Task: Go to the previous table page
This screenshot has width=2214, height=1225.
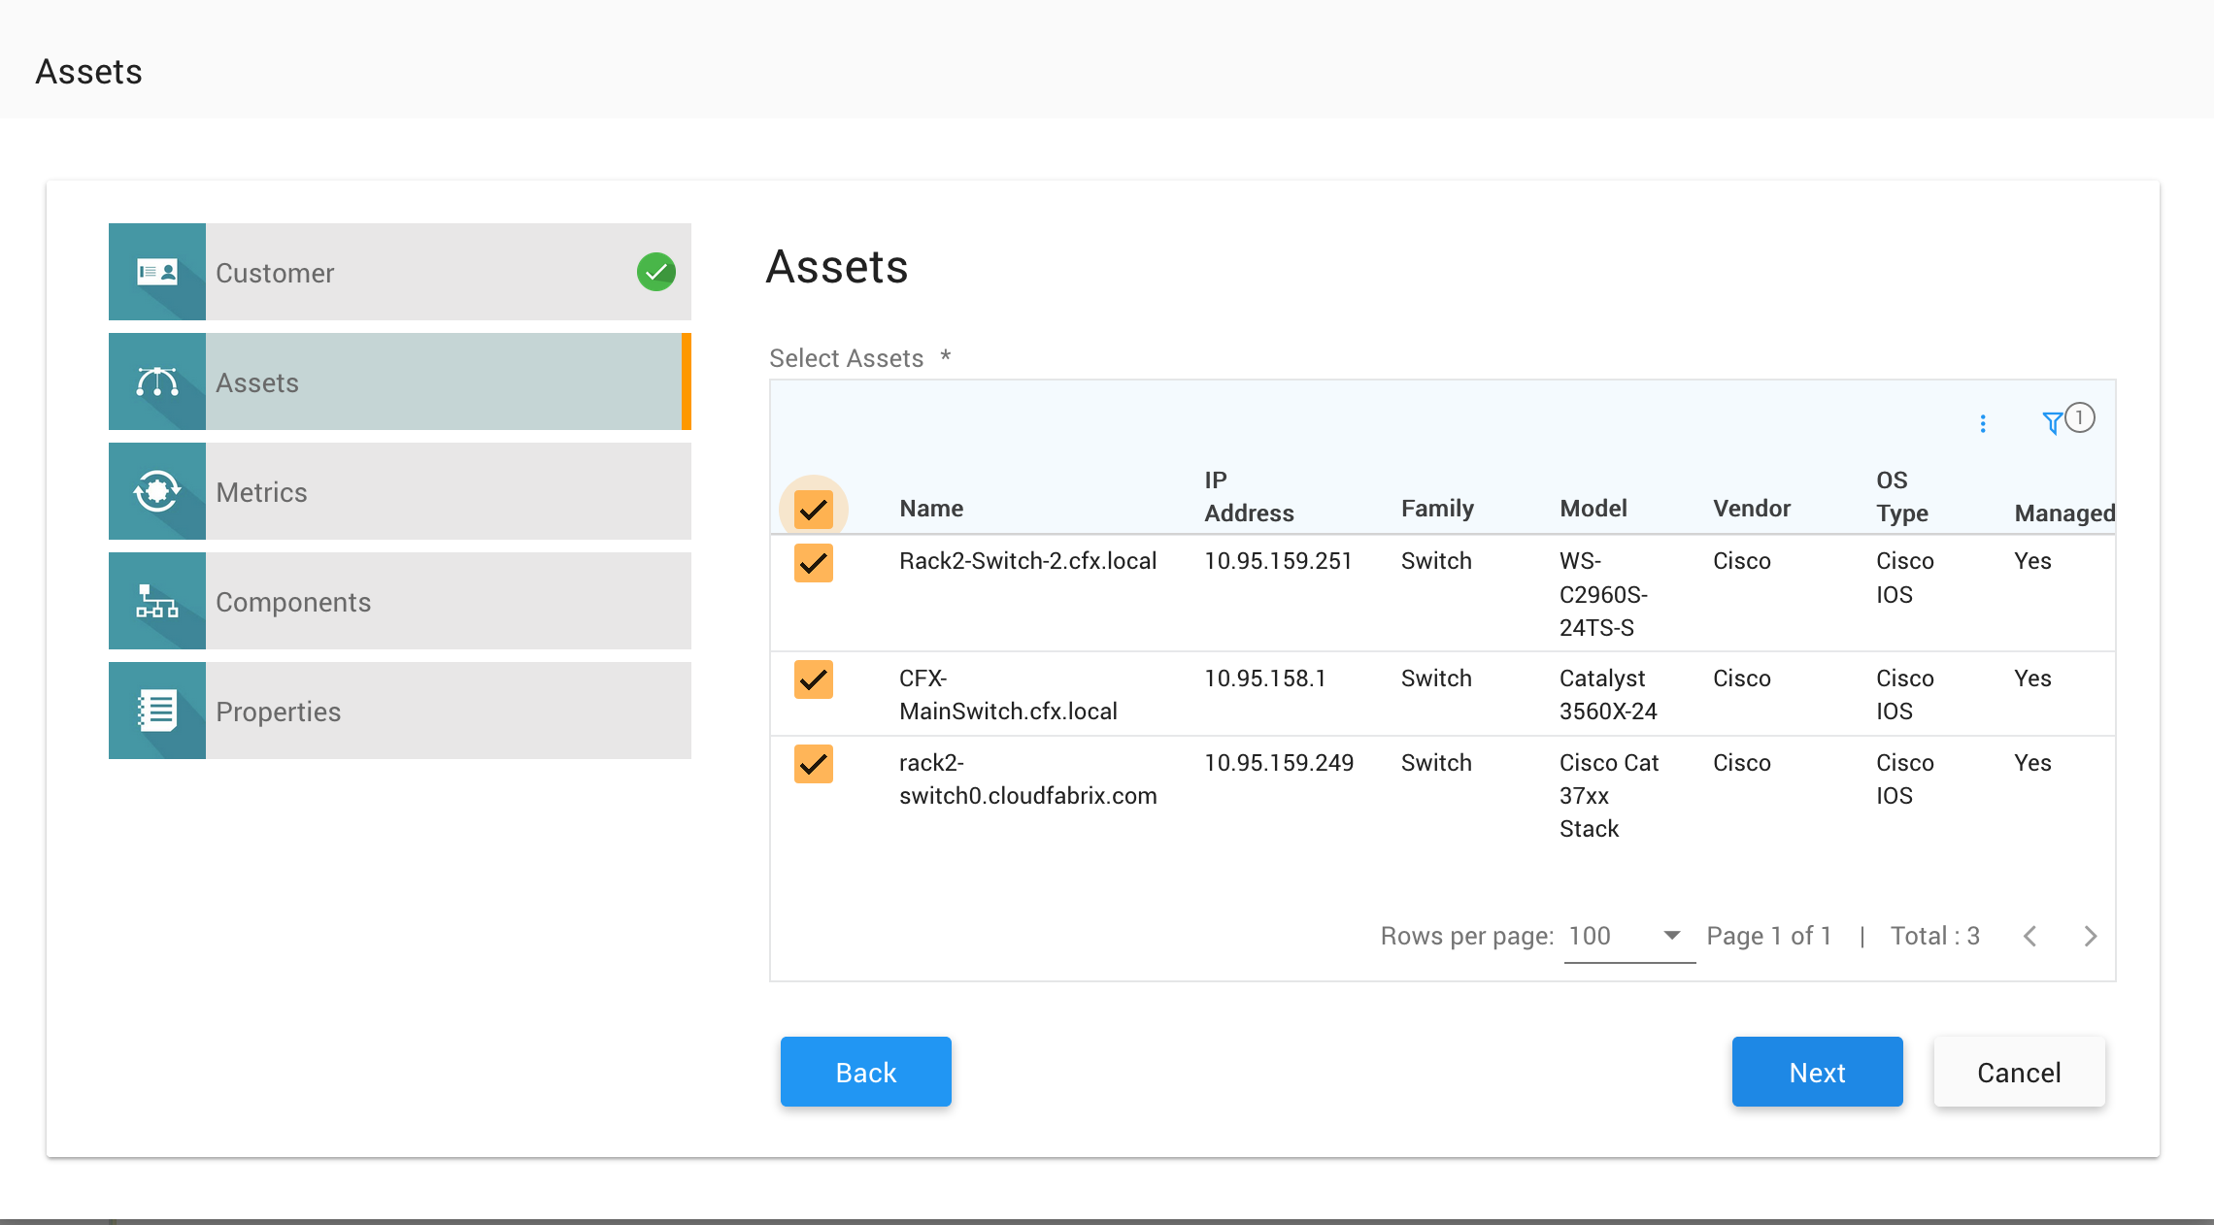Action: pyautogui.click(x=2029, y=936)
